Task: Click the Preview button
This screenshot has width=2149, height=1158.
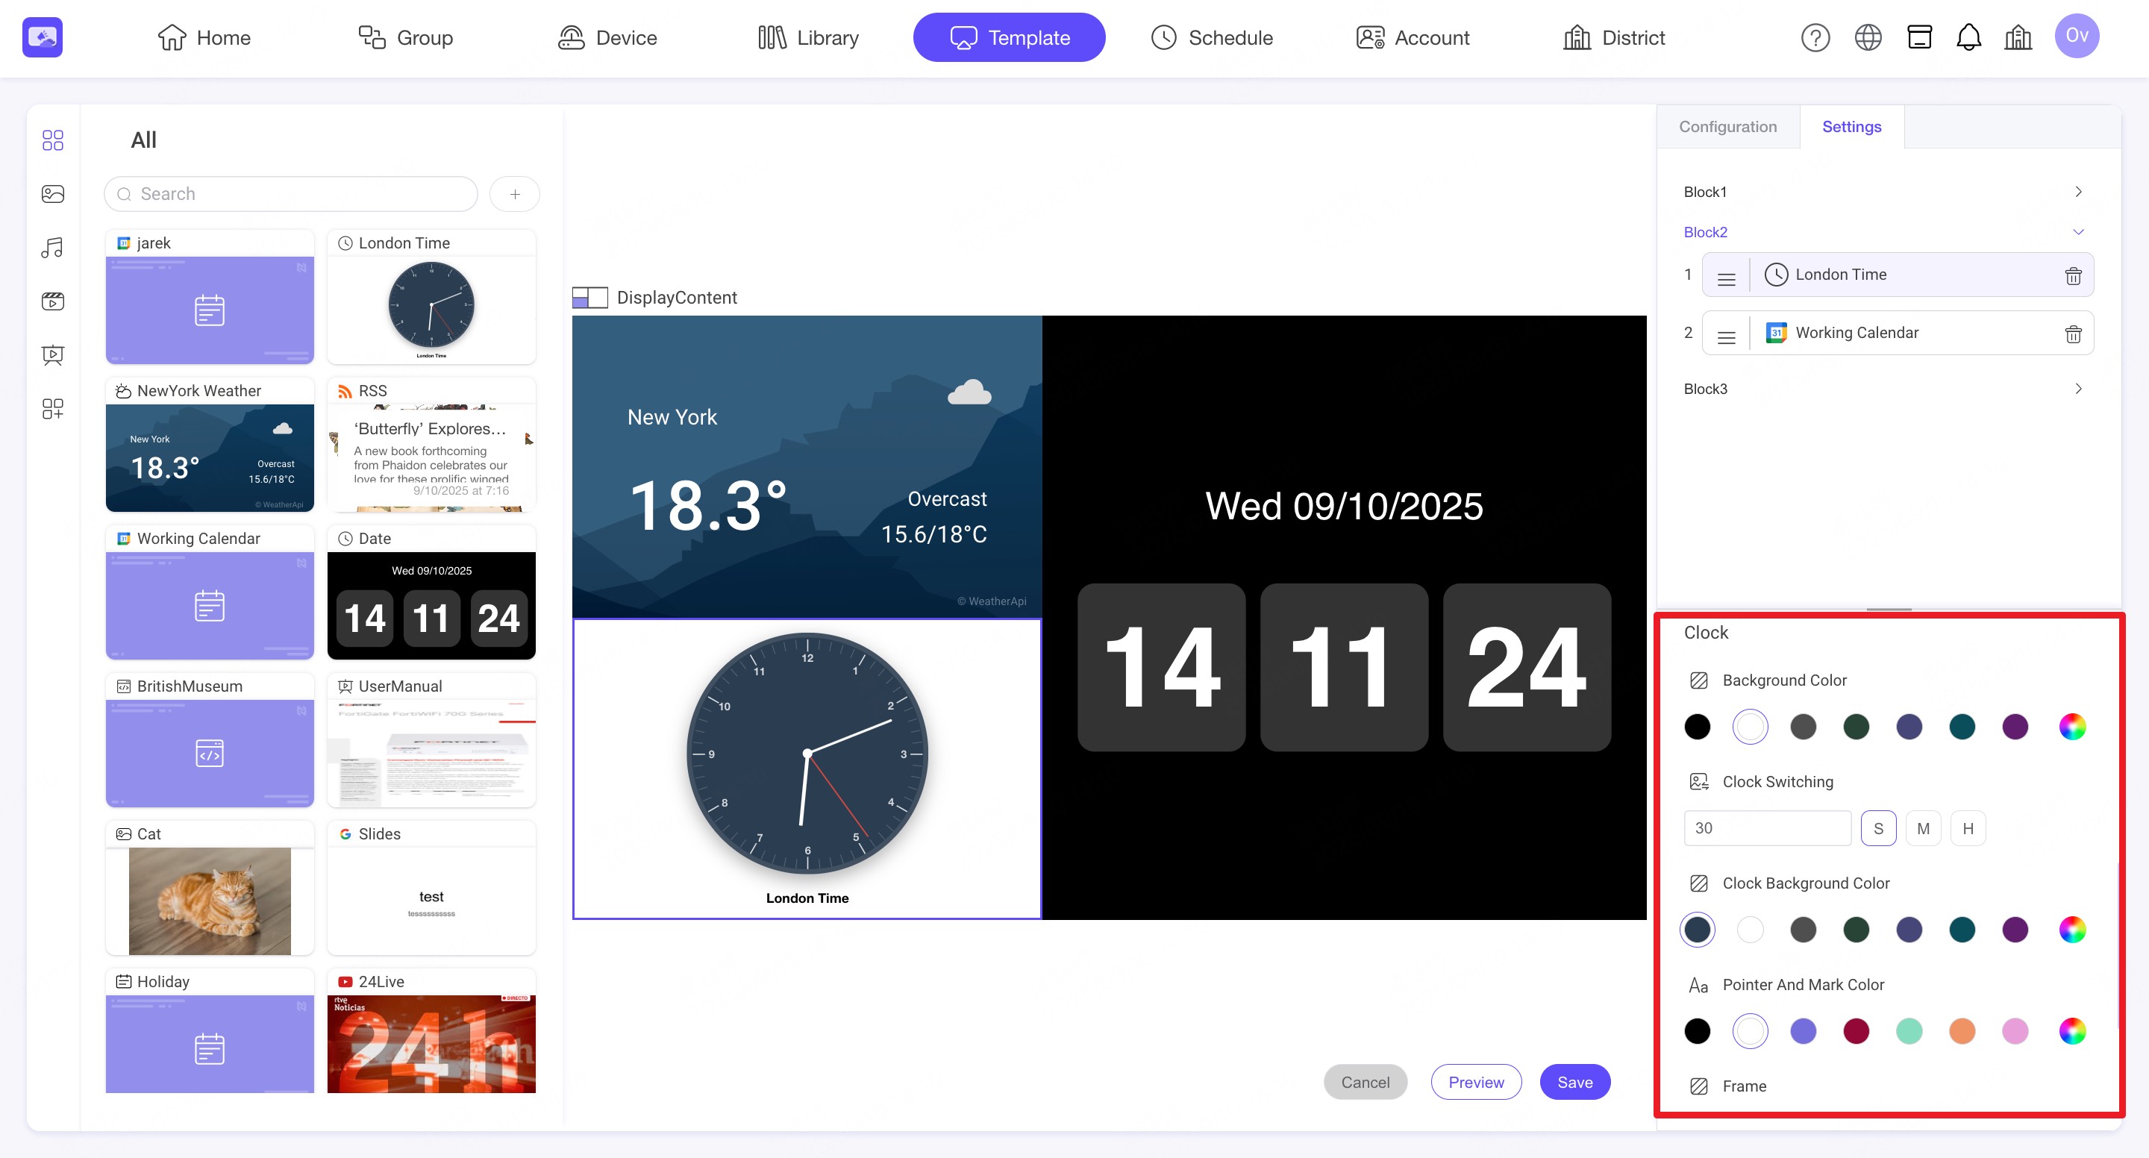Action: point(1475,1082)
